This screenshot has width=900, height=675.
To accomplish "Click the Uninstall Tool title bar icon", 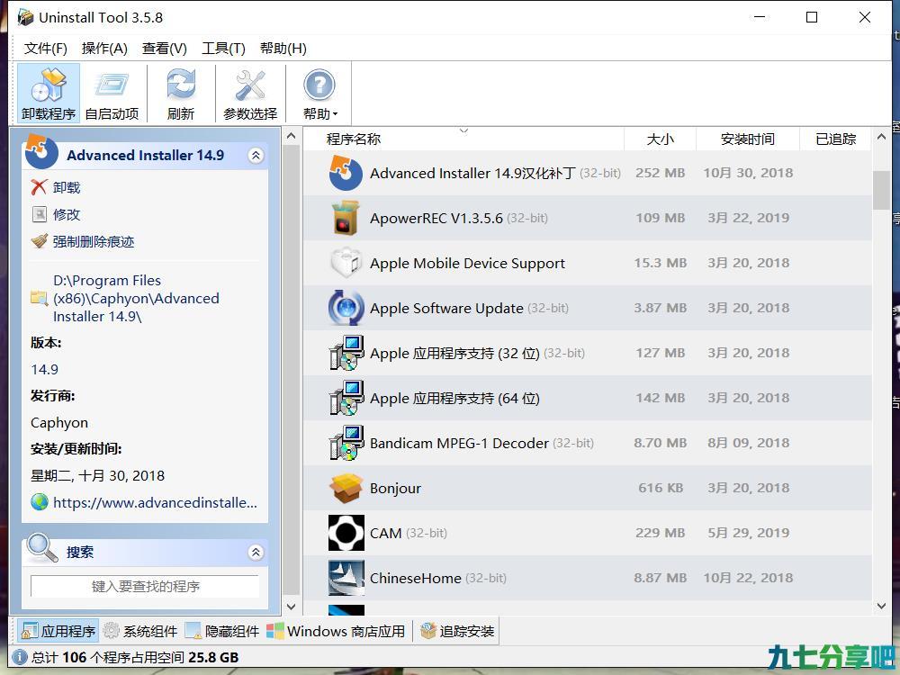I will point(25,17).
